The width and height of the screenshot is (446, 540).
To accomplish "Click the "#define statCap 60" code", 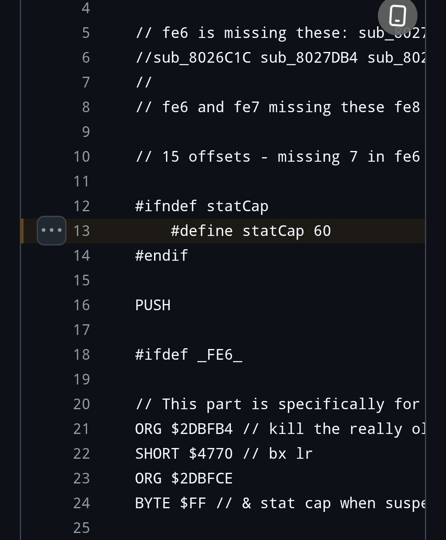I will tap(251, 231).
